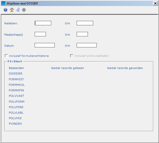Close the Afsplitsen deel DOSSIER window
The image size is (159, 143).
click(155, 3)
